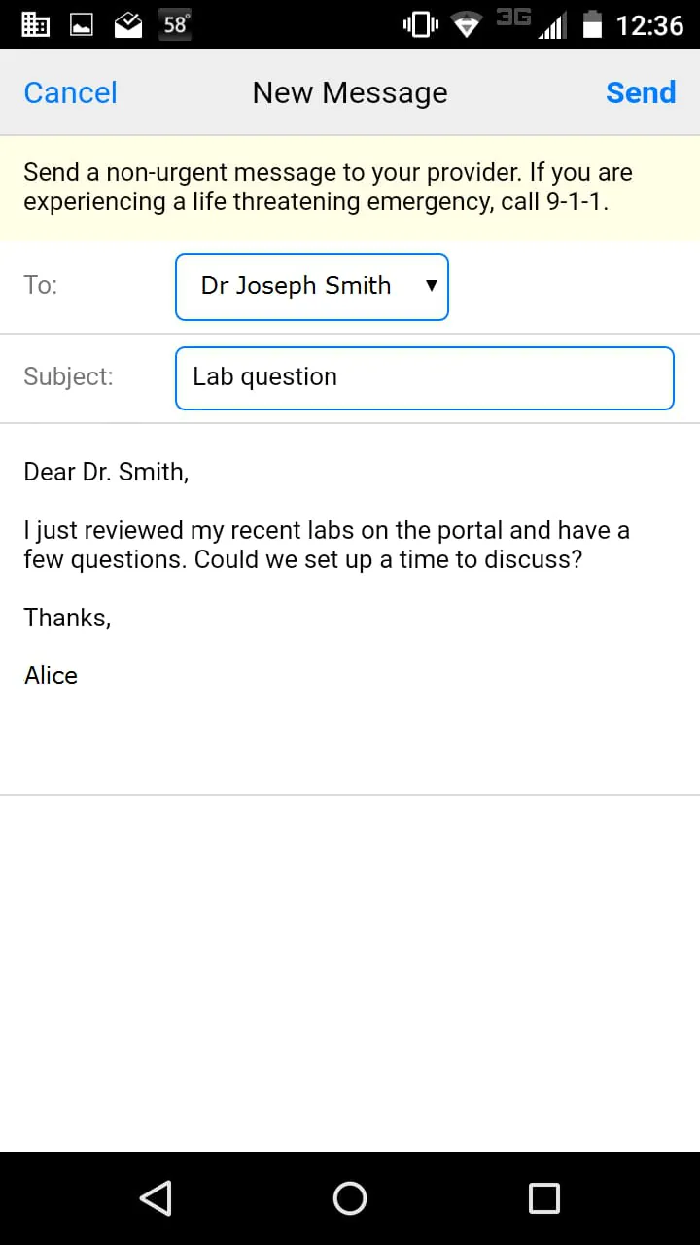This screenshot has height=1245, width=700.
Task: Click the Subject field with Lab question
Action: [424, 377]
